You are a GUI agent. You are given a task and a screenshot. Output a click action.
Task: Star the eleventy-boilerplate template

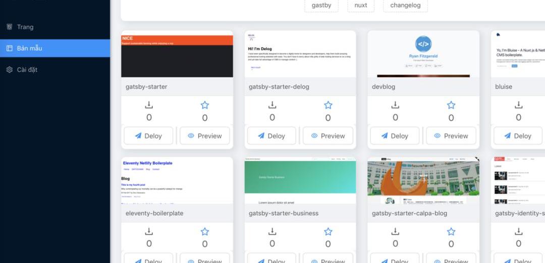204,232
